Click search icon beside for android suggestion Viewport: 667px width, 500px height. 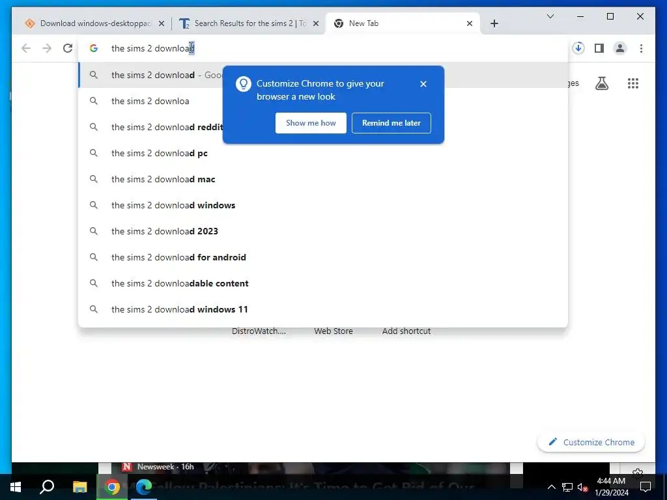coord(94,257)
